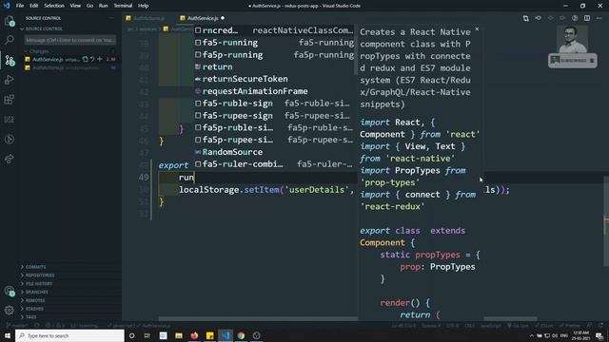Screen dimensions: 609x342
Task: Choose the RandomSource suggestion
Action: pos(274,152)
